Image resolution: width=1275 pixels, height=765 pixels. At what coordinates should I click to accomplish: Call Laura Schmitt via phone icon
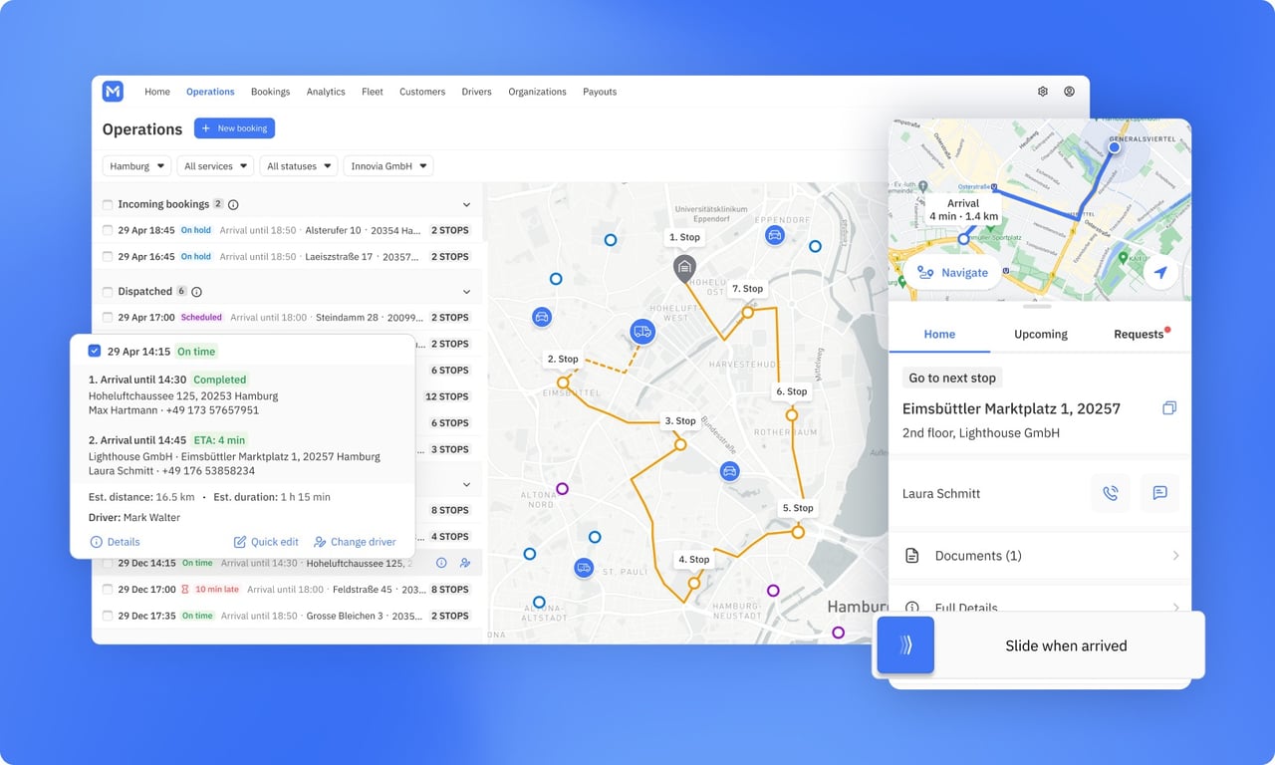(x=1111, y=493)
